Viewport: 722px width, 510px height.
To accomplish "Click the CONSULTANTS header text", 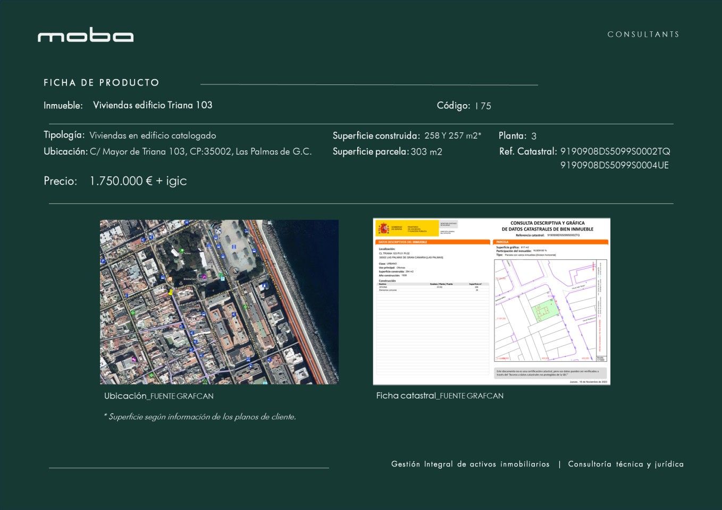I will [x=643, y=35].
